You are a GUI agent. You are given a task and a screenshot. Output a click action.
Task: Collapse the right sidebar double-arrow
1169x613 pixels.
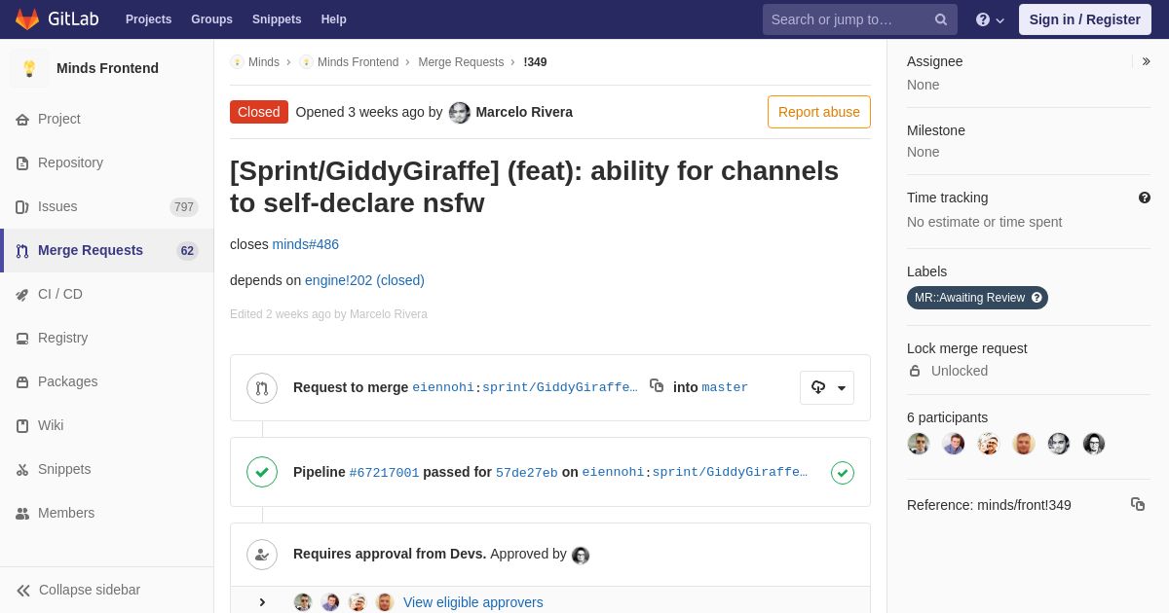click(1146, 61)
